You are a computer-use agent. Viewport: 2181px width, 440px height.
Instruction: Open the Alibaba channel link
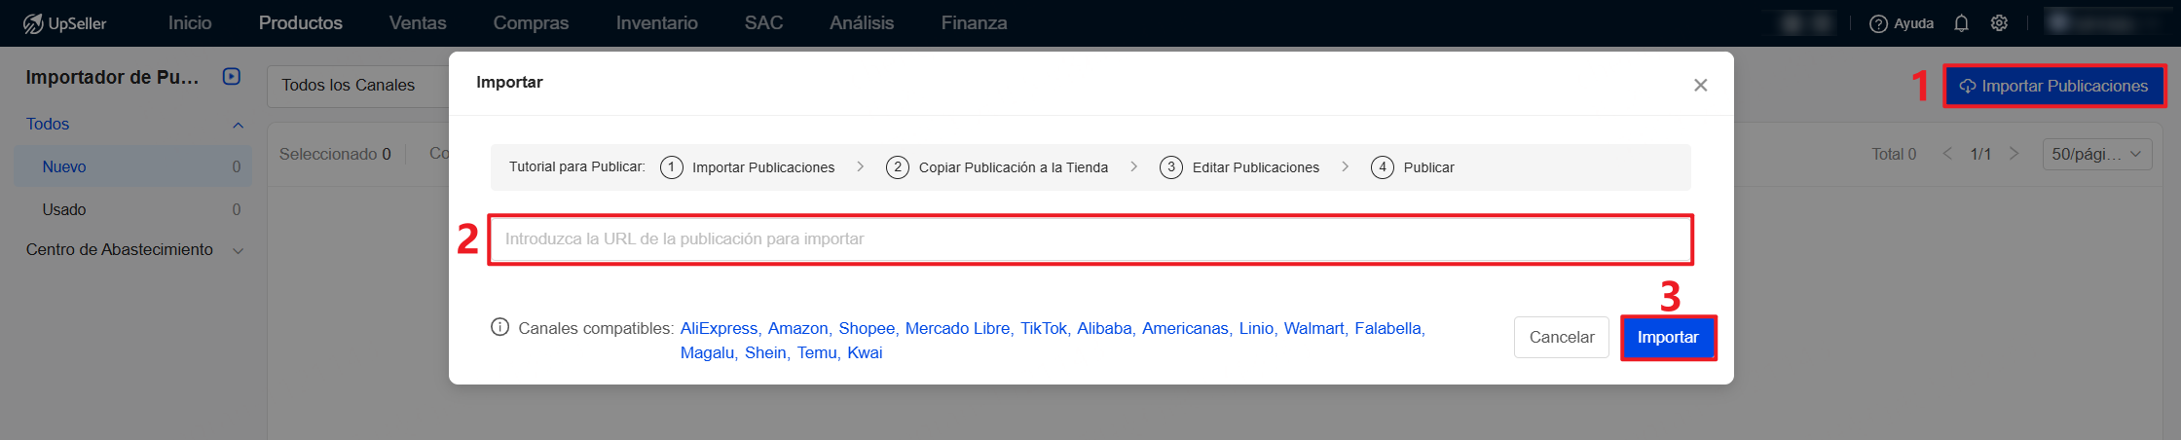[1103, 328]
